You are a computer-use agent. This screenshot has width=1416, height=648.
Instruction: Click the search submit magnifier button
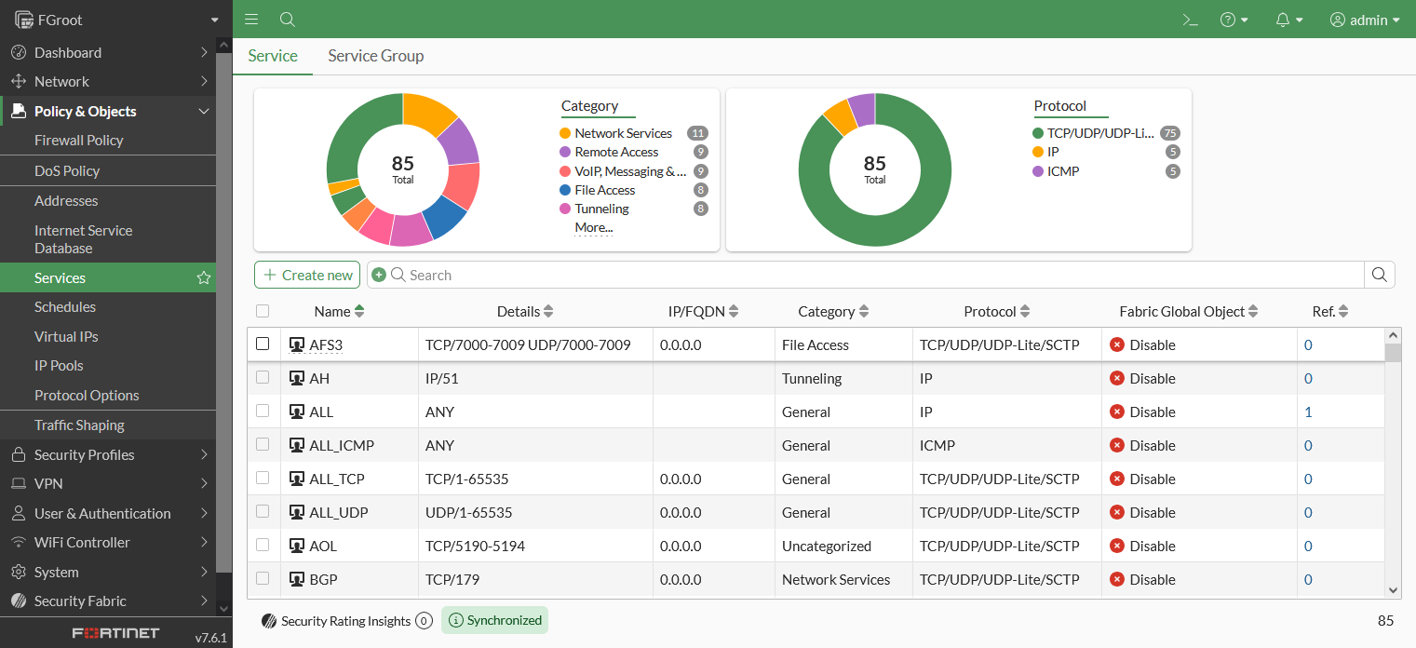[1379, 275]
